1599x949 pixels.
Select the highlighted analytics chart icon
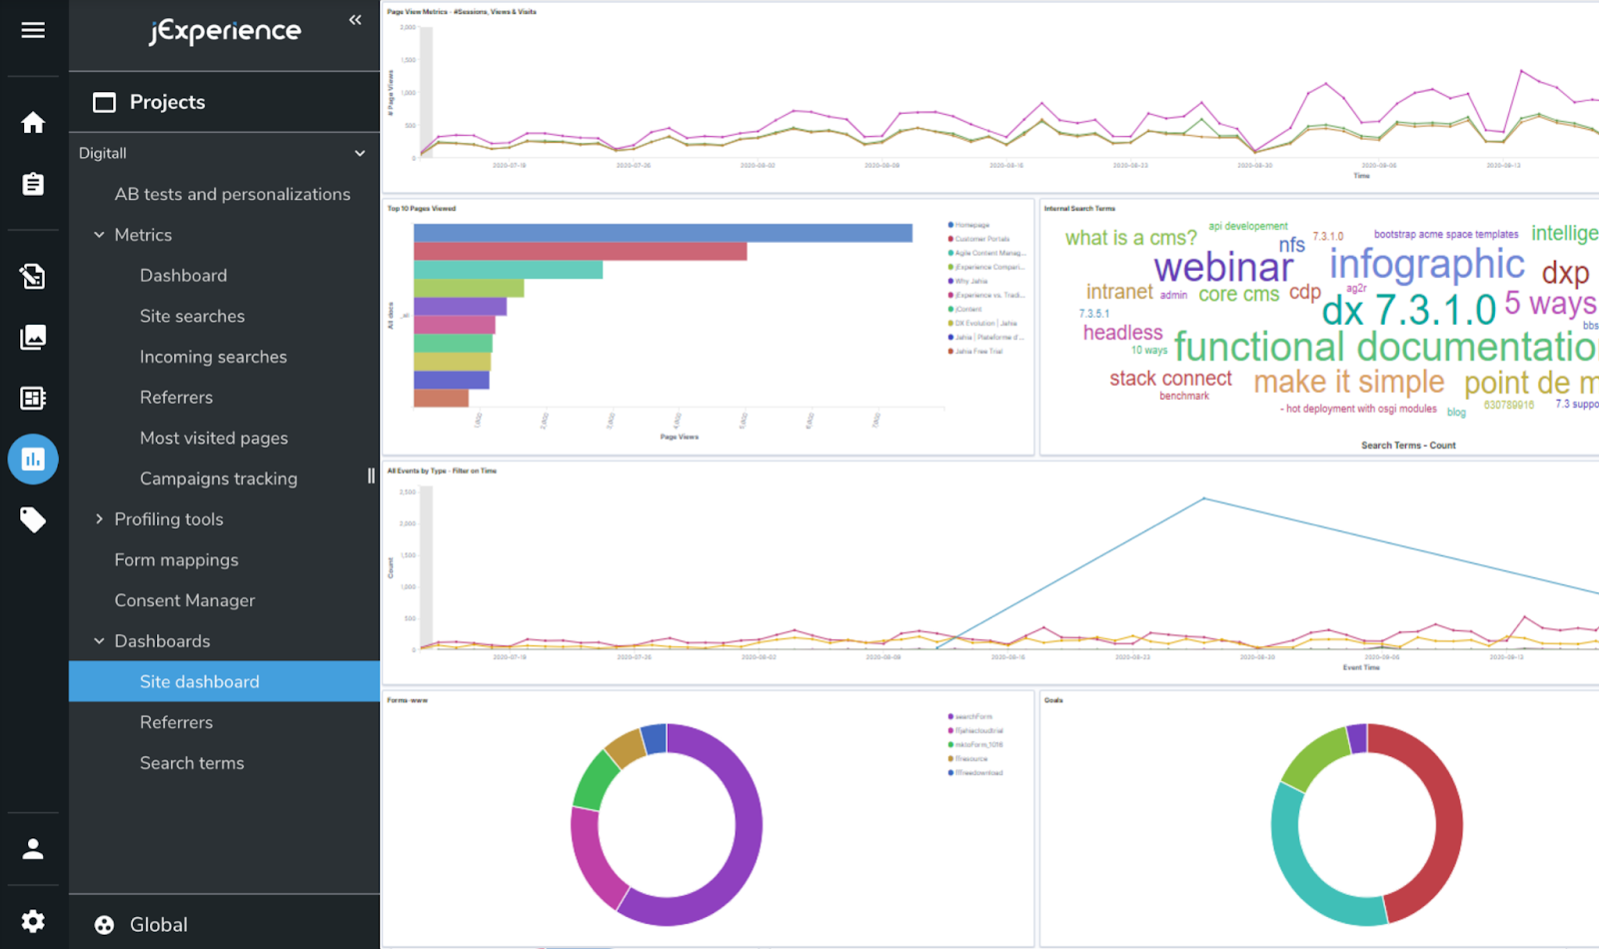coord(33,460)
